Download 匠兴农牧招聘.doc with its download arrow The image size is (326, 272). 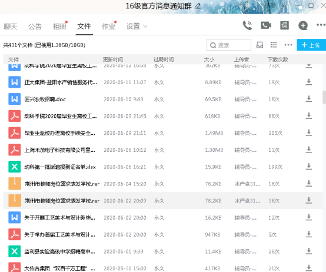[309, 99]
